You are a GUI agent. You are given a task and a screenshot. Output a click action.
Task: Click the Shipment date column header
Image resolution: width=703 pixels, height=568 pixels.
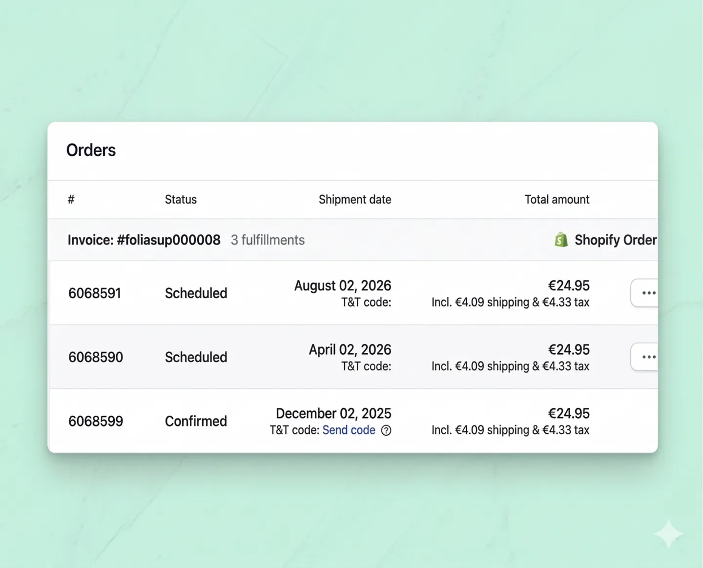tap(355, 199)
